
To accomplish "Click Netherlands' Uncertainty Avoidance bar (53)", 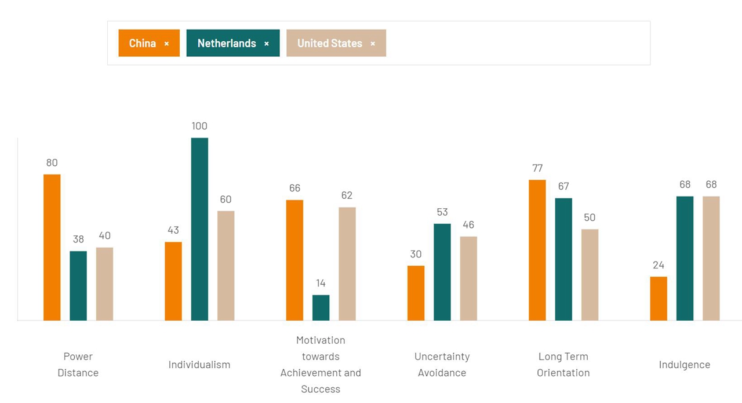I will pyautogui.click(x=442, y=272).
